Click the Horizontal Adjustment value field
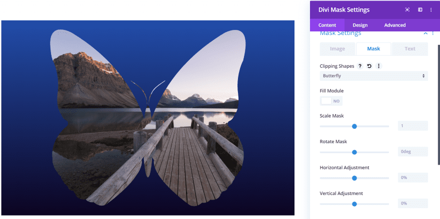The image size is (440, 219). coord(413,178)
